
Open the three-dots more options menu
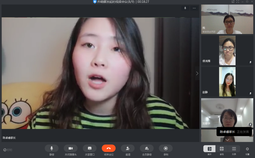pyautogui.click(x=194, y=8)
